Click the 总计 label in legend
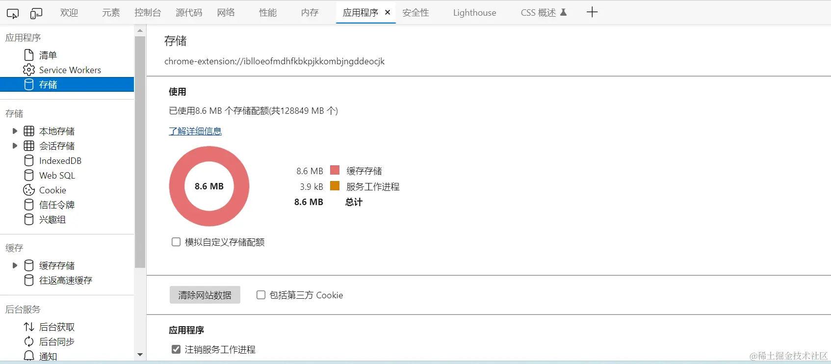Image resolution: width=831 pixels, height=364 pixels. click(x=354, y=202)
